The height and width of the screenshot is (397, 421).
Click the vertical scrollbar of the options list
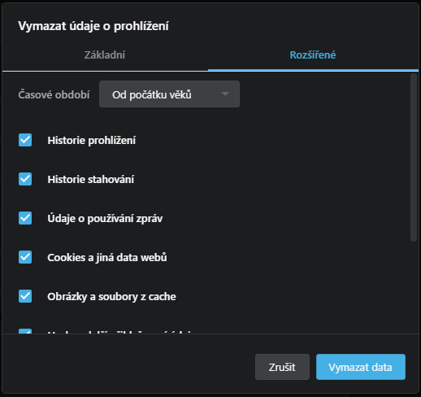(414, 157)
